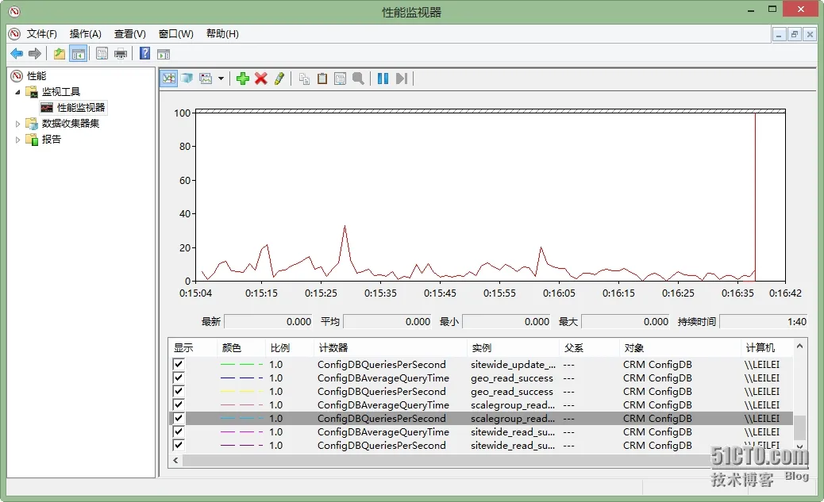
Task: Click the 持续时间 value field showing 1:40
Action: click(764, 321)
